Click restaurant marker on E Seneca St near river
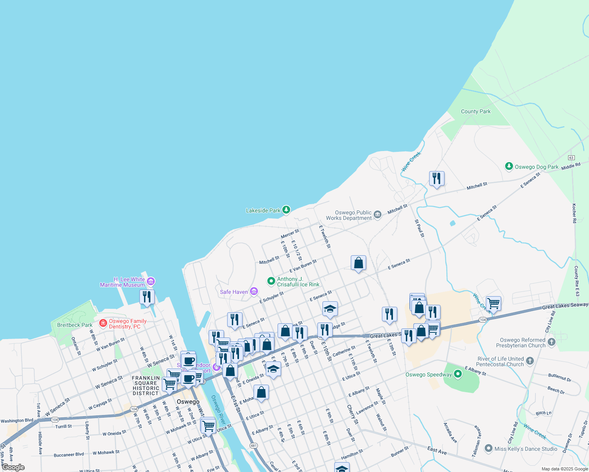This screenshot has height=472, width=589. [235, 320]
